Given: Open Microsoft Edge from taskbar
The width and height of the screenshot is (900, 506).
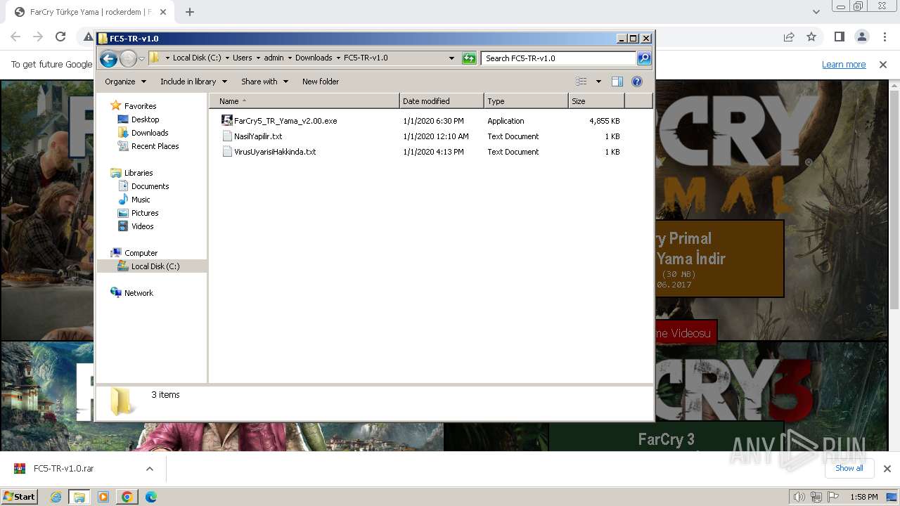Looking at the screenshot, I should pyautogui.click(x=150, y=497).
